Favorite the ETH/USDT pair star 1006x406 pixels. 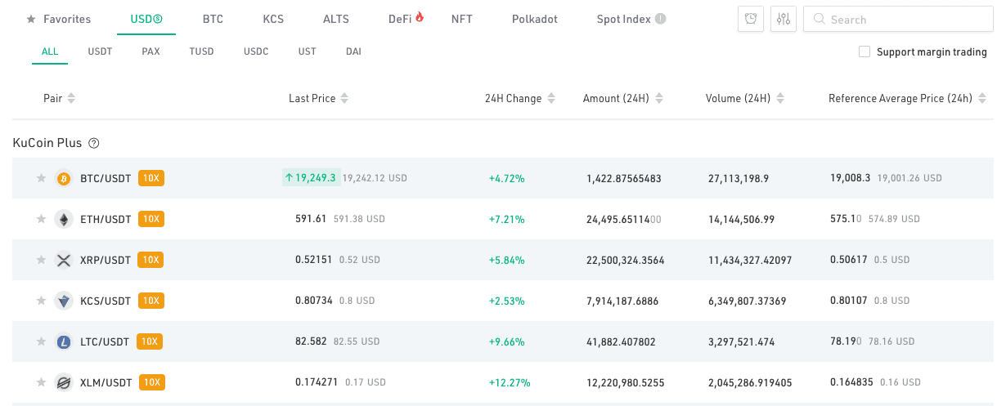point(41,219)
